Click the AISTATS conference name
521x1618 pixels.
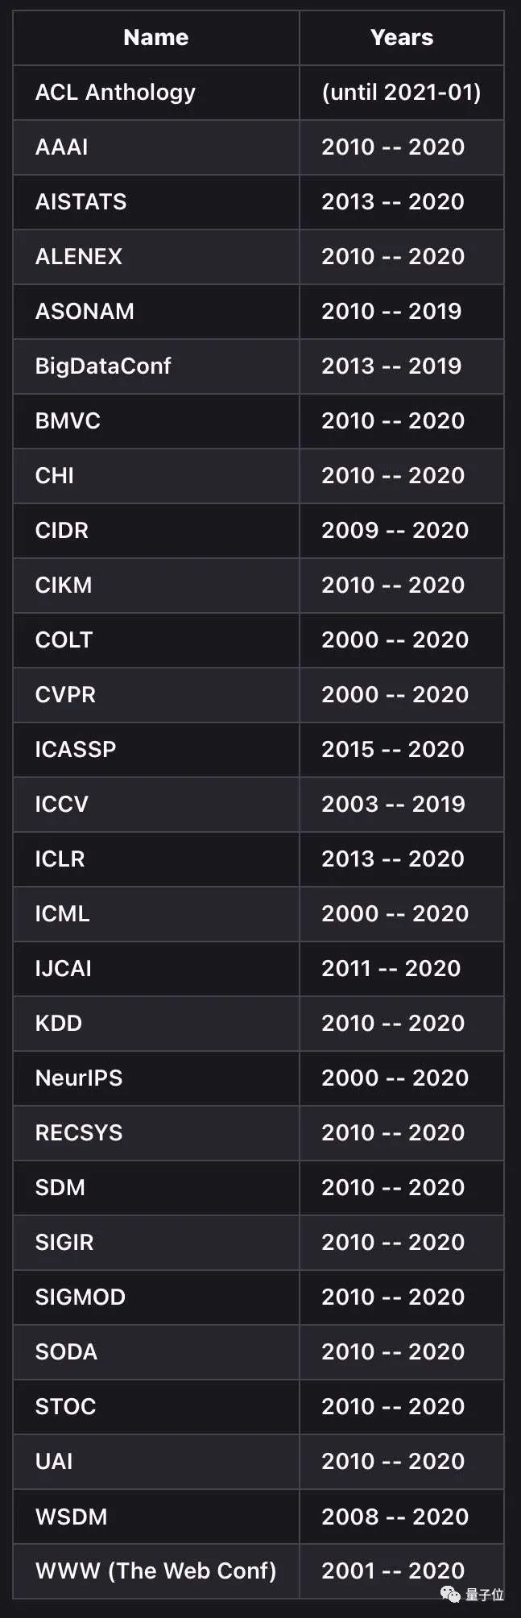point(81,201)
